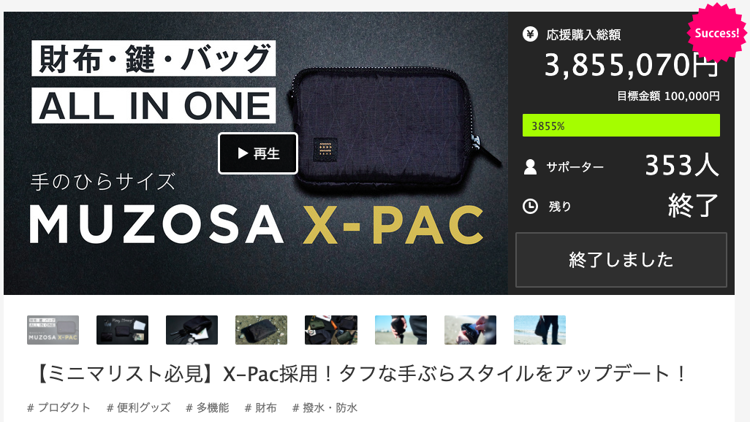Select the fifth thumbnail showing multiple pouches
The width and height of the screenshot is (750, 422).
click(331, 330)
